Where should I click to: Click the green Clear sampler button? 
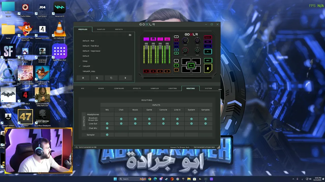191,65
